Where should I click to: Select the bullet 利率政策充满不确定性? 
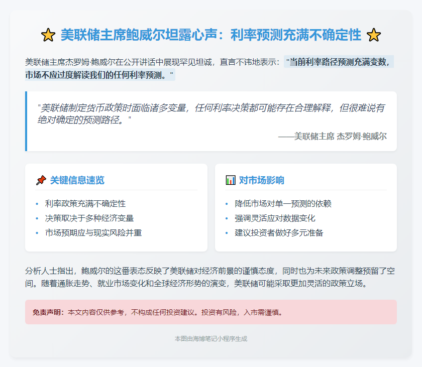pyautogui.click(x=85, y=204)
